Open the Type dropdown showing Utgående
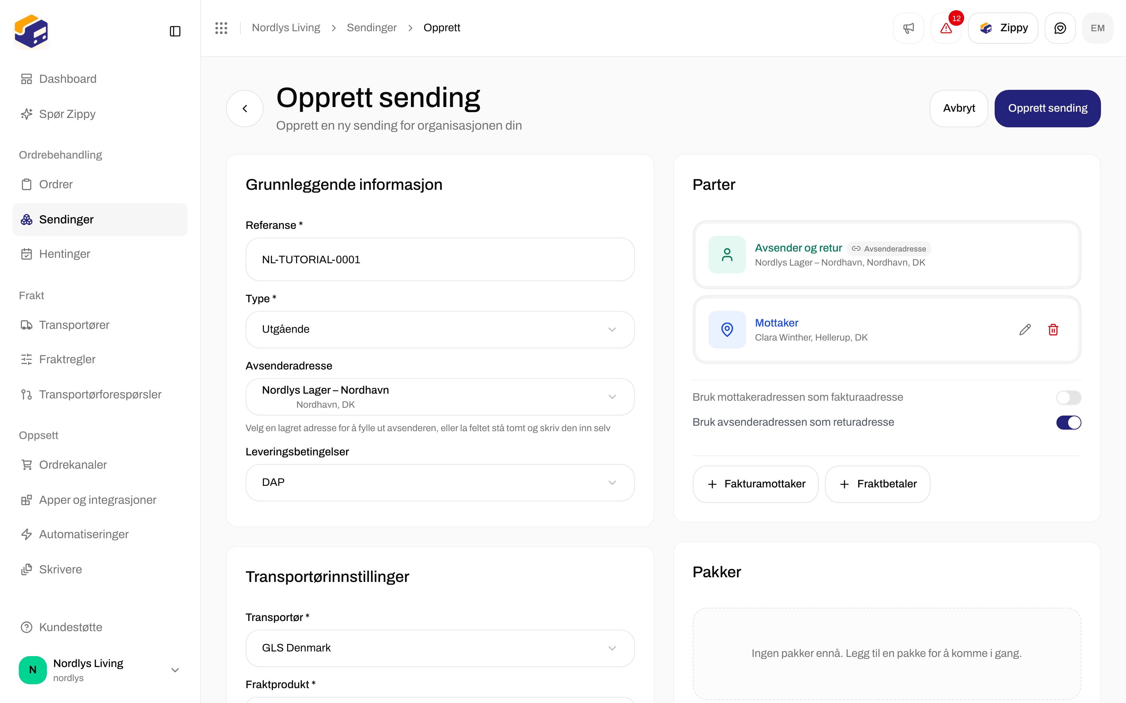This screenshot has width=1126, height=703. tap(440, 330)
